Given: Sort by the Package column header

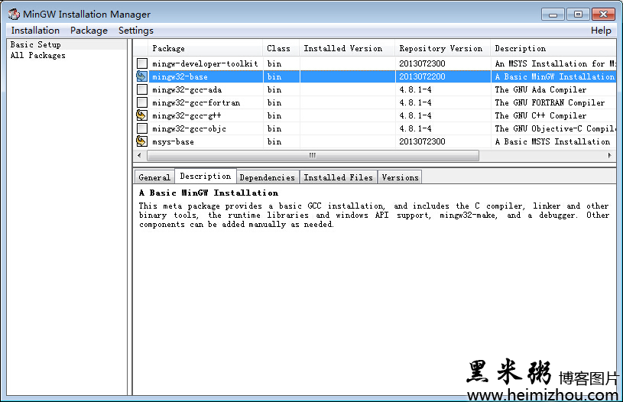Looking at the screenshot, I should tap(206, 48).
